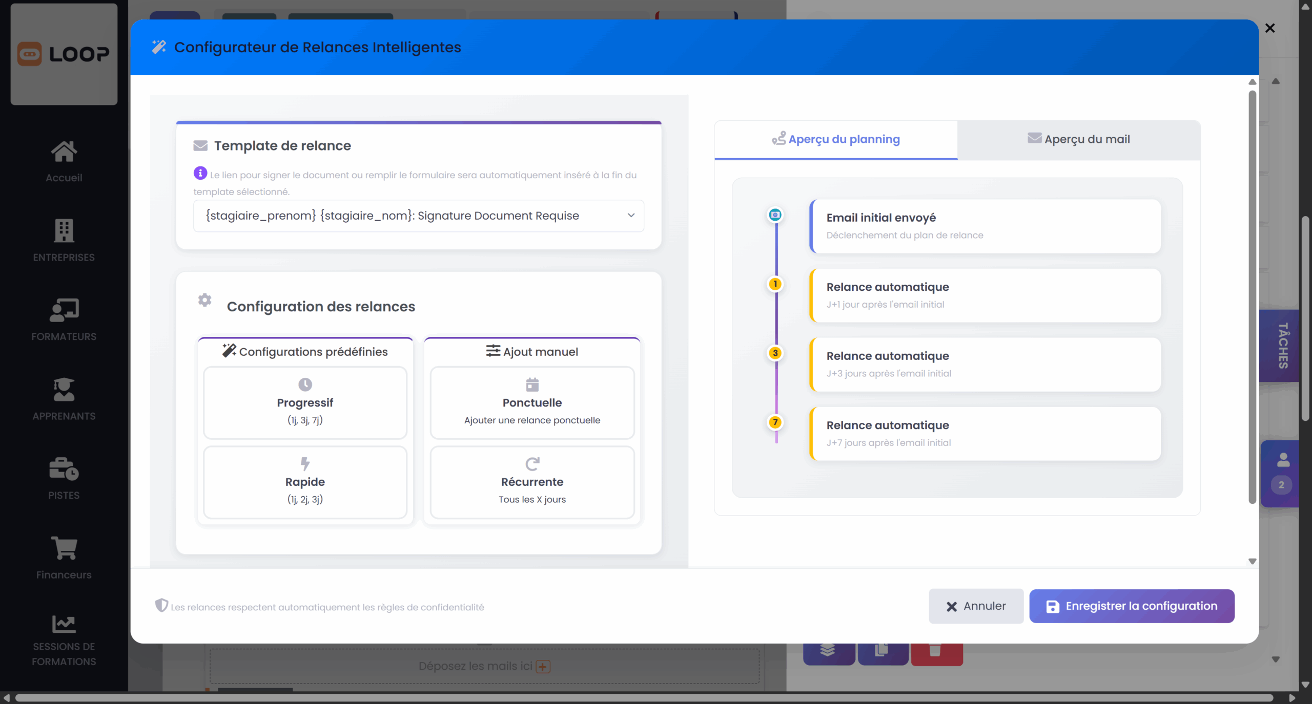Click the J+3 timeline marker
The image size is (1312, 704).
click(x=775, y=353)
